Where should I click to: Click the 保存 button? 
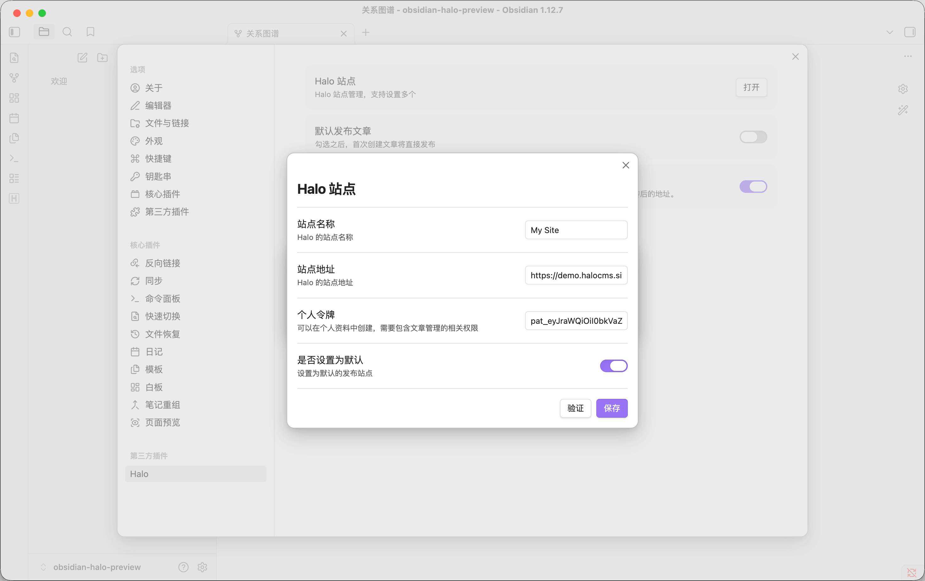coord(611,408)
